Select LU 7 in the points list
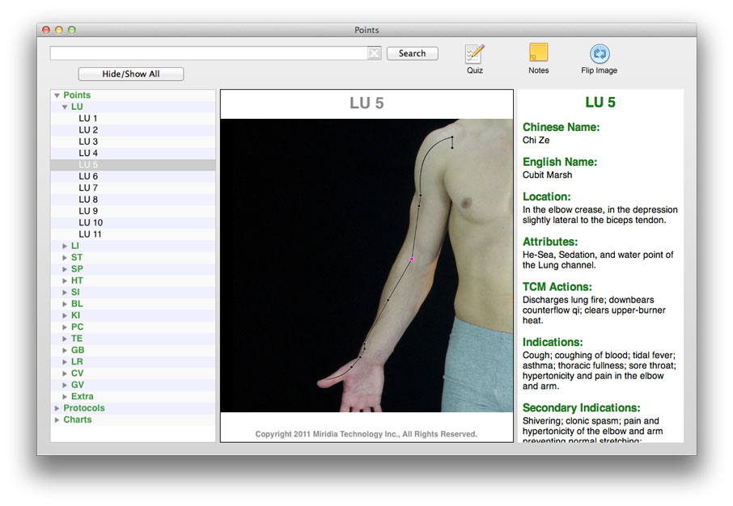This screenshot has height=506, width=733. 88,188
